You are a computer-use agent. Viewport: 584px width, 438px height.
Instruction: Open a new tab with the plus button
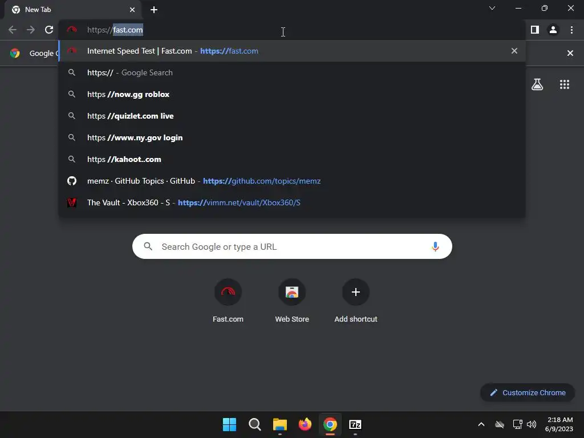(154, 10)
